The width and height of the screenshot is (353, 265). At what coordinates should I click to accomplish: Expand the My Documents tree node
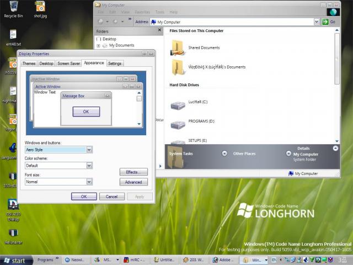[98, 46]
